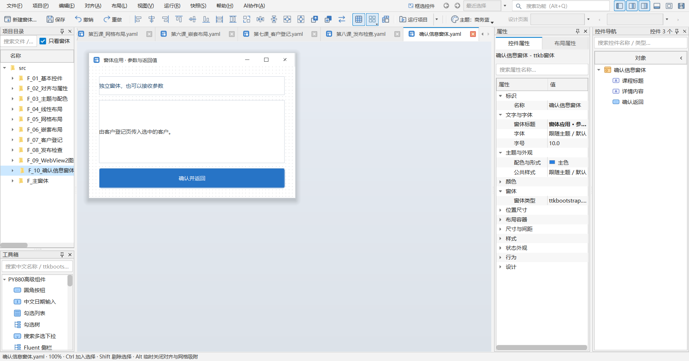Viewport: 689px width, 361px height.
Task: Toggle the bottom panel layout button
Action: point(657,6)
